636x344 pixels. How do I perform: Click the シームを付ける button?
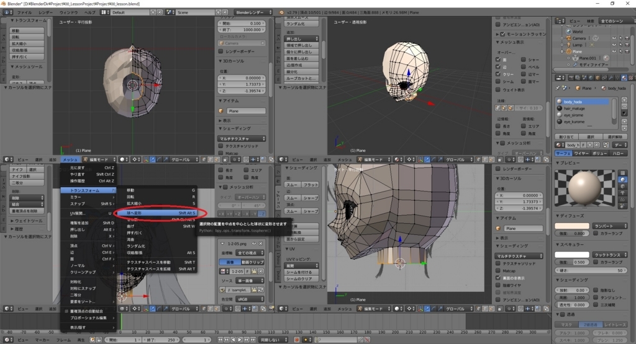pyautogui.click(x=301, y=272)
